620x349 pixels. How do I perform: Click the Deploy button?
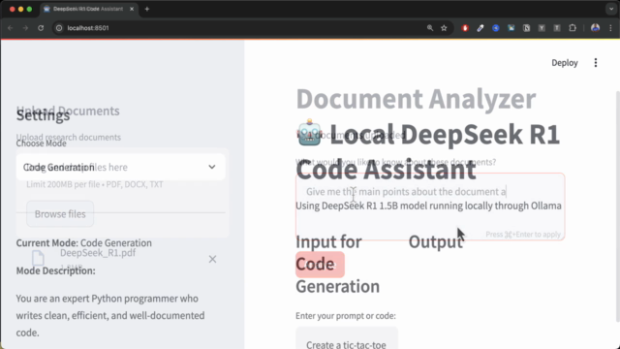click(x=565, y=62)
